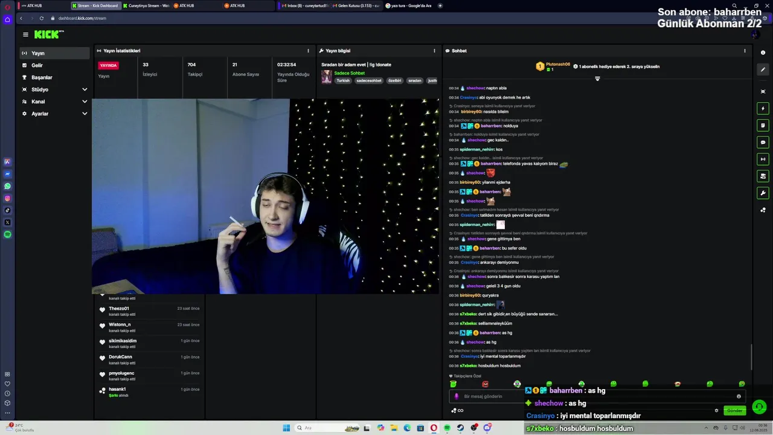Click the chat bubble icon on right rail
773x435 pixels.
pyautogui.click(x=763, y=143)
